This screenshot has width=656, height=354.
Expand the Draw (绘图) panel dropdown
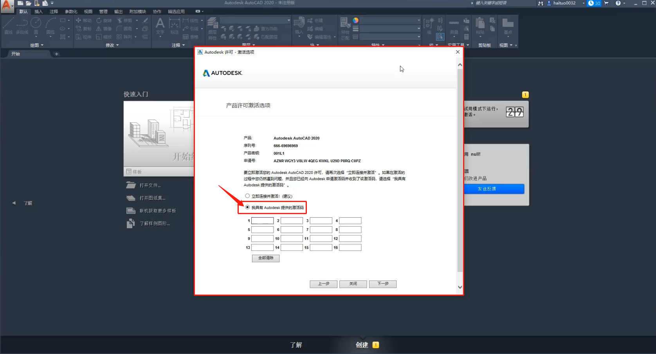[x=37, y=45]
